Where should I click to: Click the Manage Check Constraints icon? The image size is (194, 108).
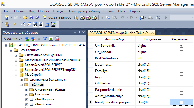point(47,24)
